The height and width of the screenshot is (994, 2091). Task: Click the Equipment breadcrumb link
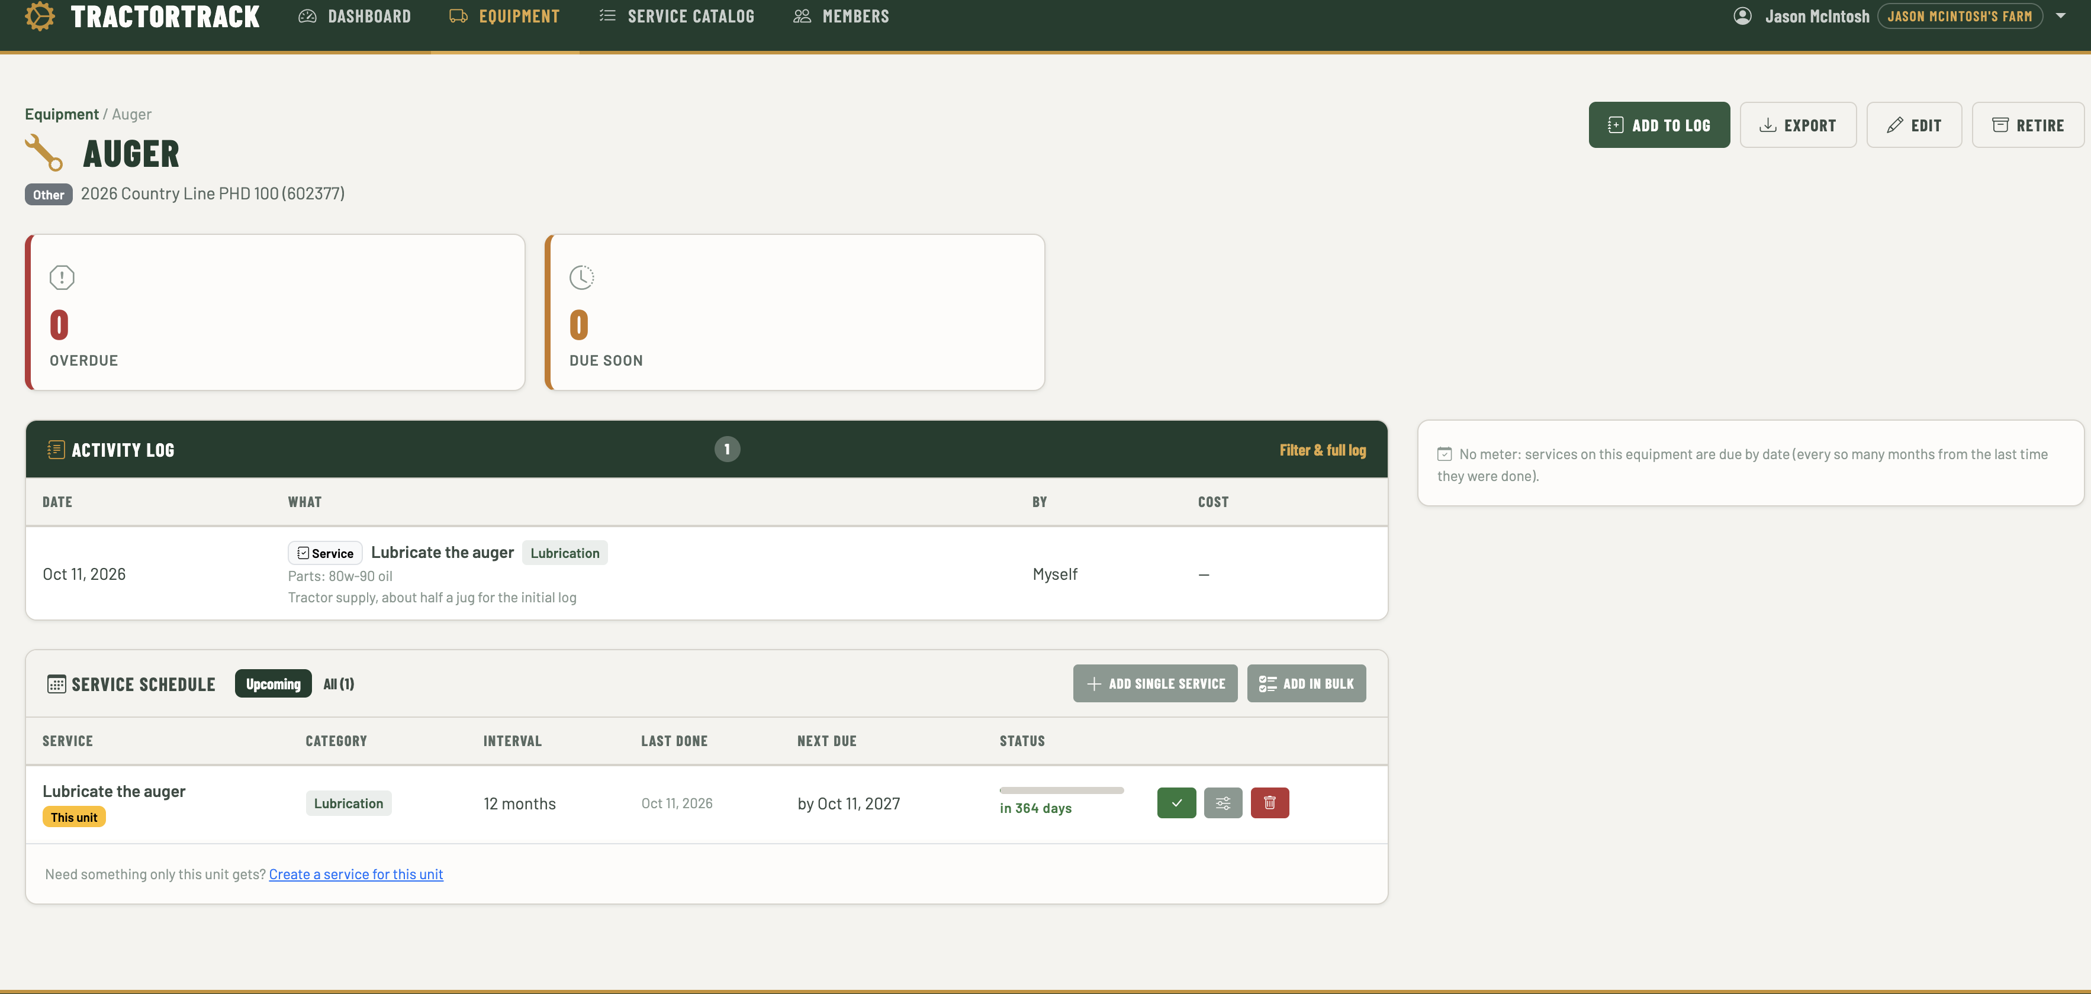[62, 114]
